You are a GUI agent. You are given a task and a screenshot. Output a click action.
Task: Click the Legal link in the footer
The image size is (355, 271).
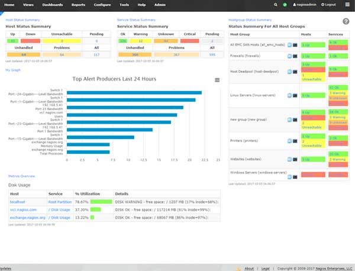[x=265, y=268]
